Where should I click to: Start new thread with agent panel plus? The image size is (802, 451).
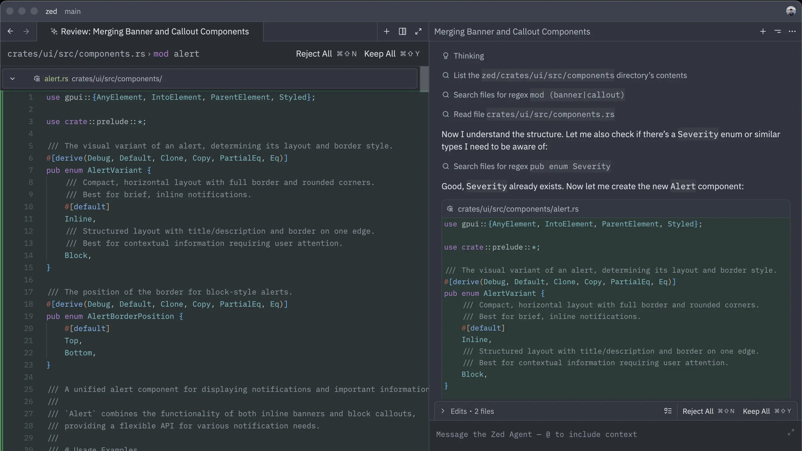(763, 31)
